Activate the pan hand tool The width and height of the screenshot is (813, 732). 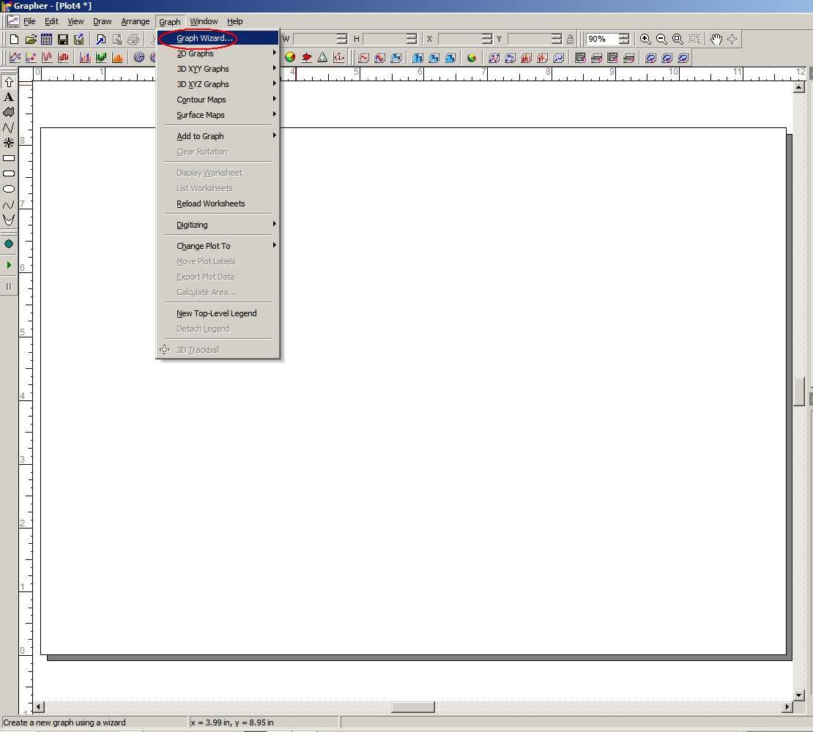(x=716, y=39)
